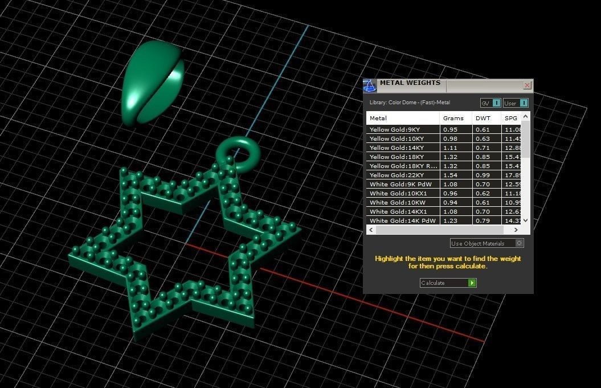
Task: Select the White Gold:14K PdW row
Action: pyautogui.click(x=444, y=220)
